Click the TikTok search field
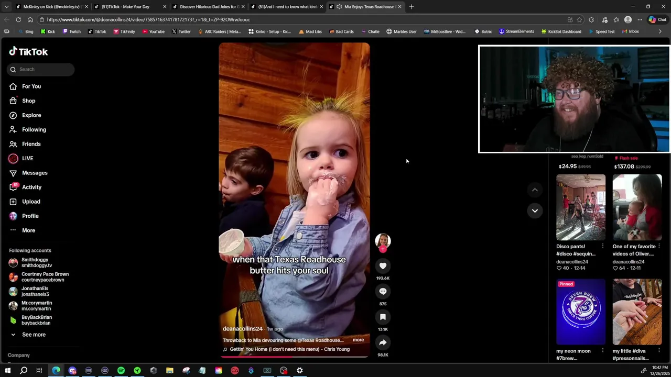 (41, 69)
